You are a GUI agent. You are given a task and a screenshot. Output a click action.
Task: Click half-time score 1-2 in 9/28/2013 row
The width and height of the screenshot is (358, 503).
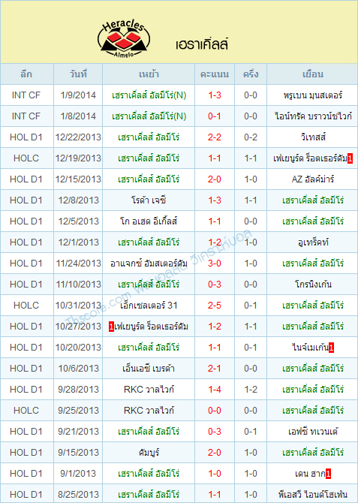point(251,390)
